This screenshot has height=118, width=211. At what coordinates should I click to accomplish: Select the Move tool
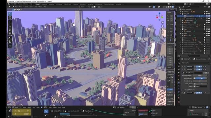click(10, 22)
